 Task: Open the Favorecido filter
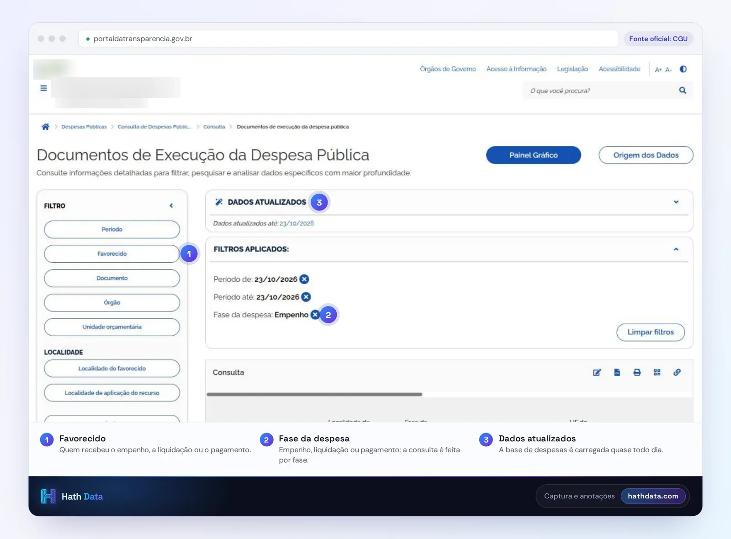point(112,254)
